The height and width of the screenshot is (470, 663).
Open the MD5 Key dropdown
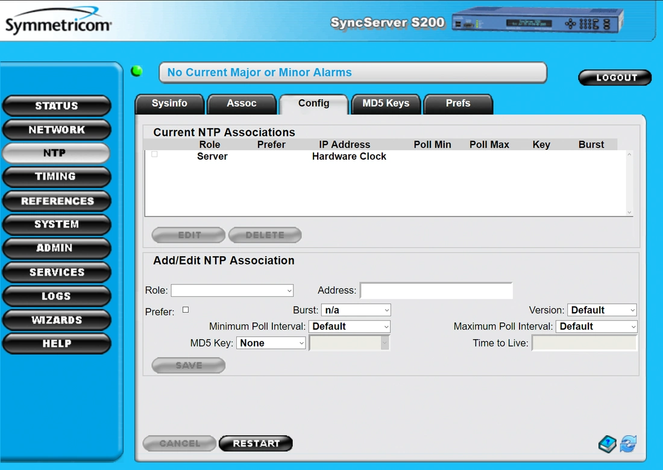pyautogui.click(x=271, y=343)
